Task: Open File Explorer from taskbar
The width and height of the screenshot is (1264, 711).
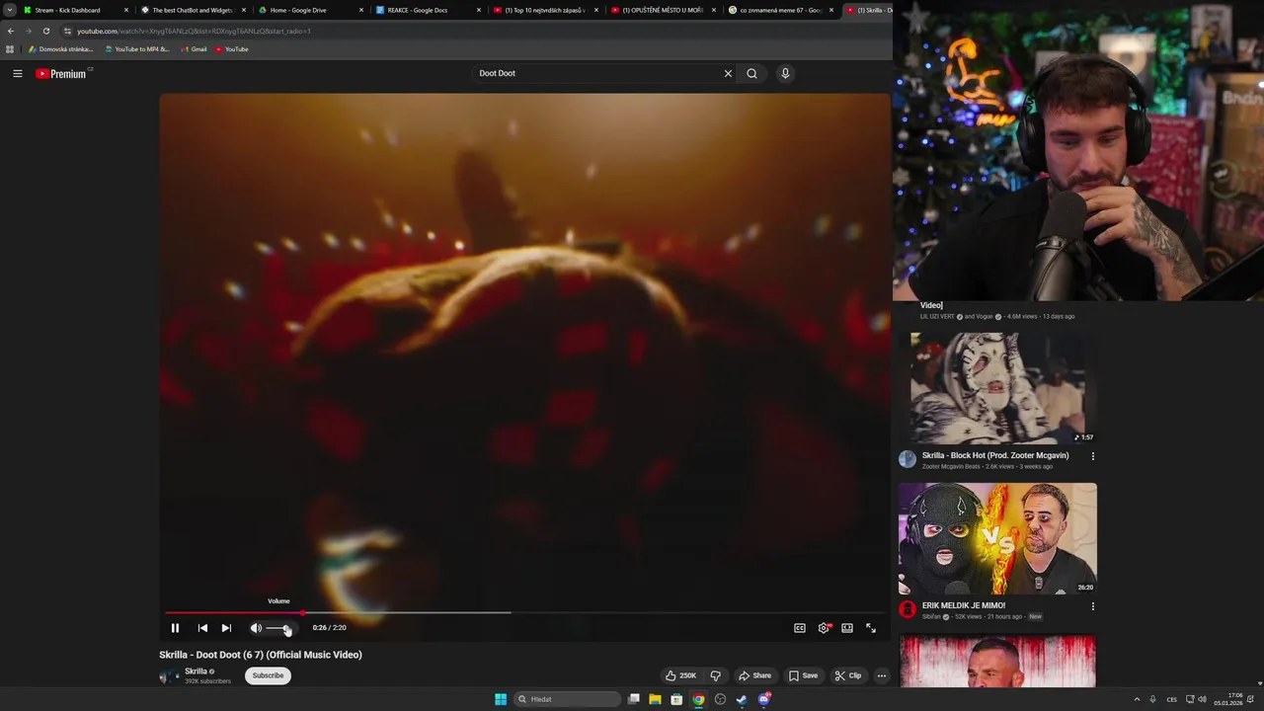Action: 655,699
